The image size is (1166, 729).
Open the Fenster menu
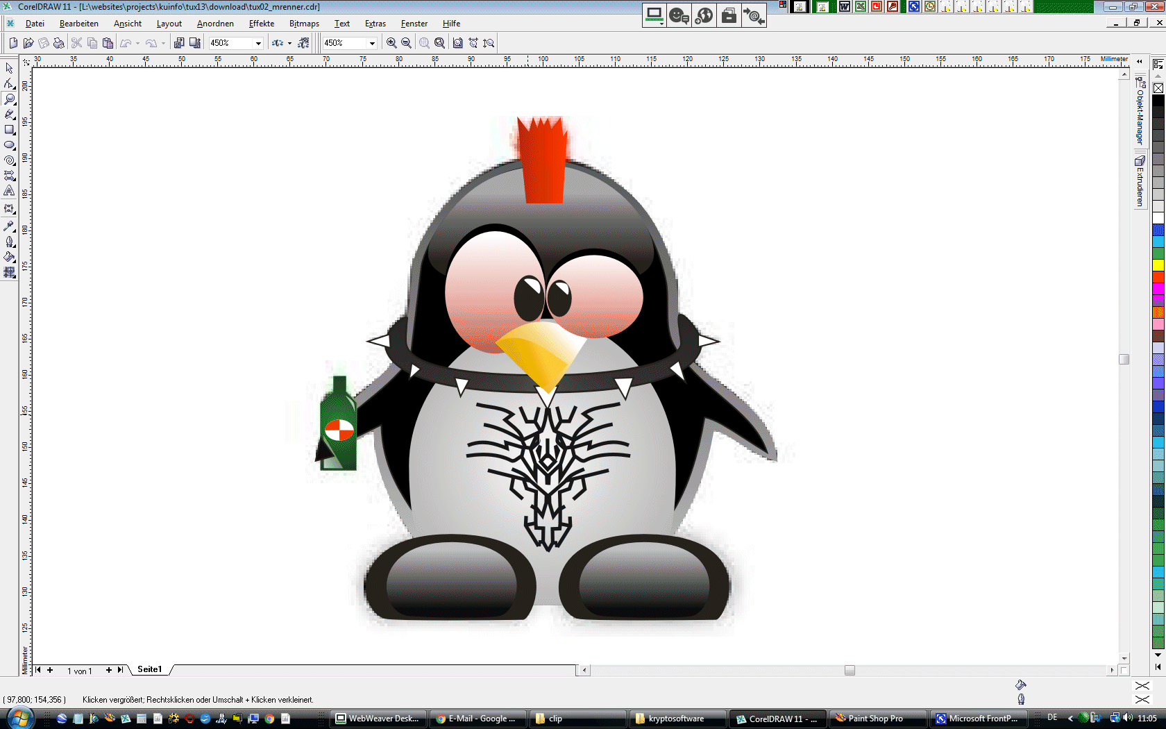click(x=414, y=24)
